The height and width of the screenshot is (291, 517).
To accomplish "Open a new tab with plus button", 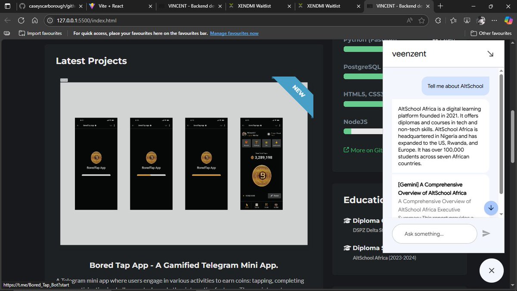I will [440, 6].
